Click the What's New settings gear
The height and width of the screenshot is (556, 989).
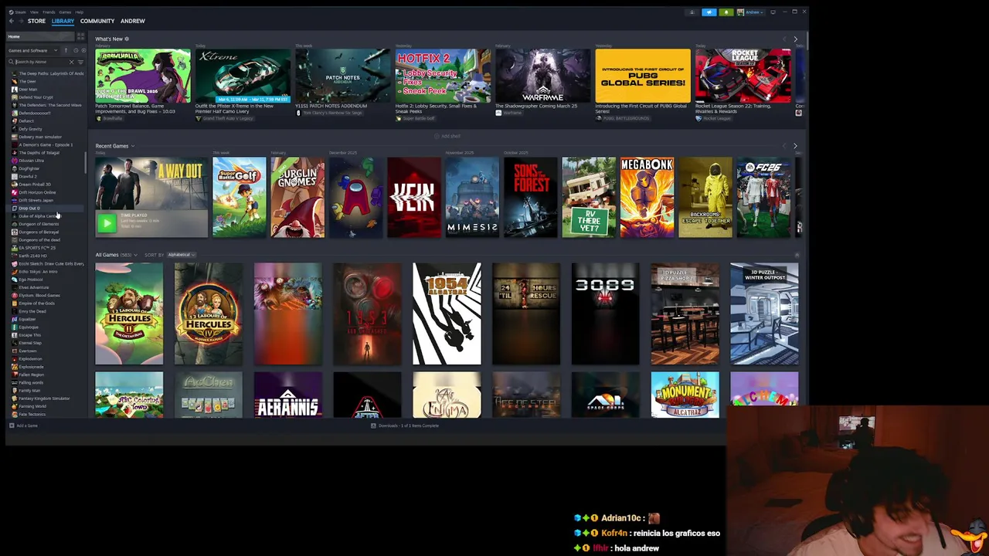coord(127,39)
